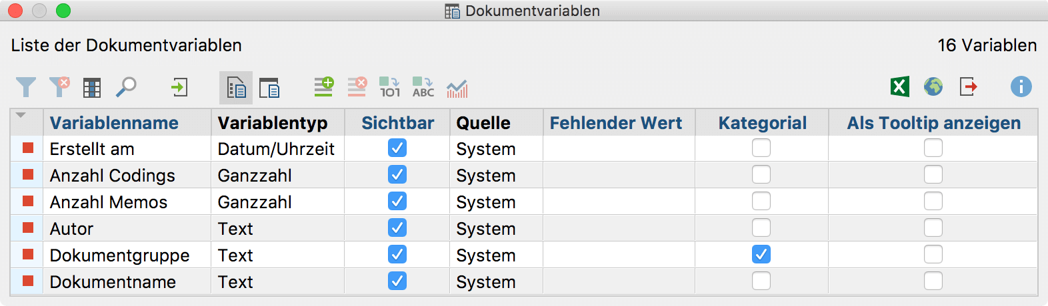Open the table header corner triangle

pyautogui.click(x=21, y=116)
